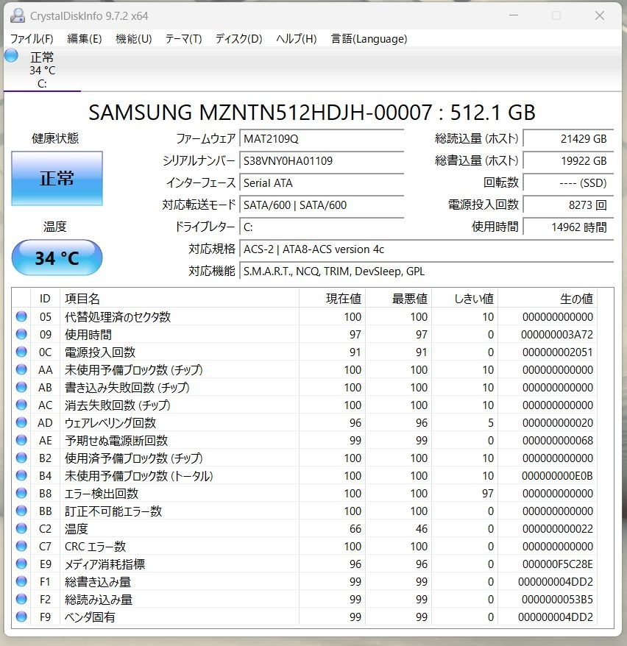Select the C: drive tab with 正常 status
Image resolution: width=627 pixels, height=646 pixels.
coord(42,70)
